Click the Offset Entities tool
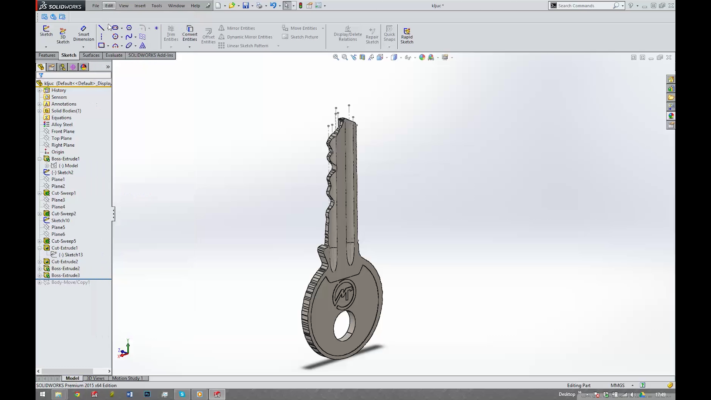 [208, 35]
